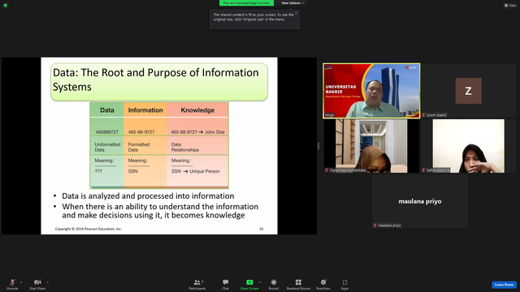This screenshot has width=520, height=292.
Task: Click the 'Data' column header on slide
Action: click(x=106, y=110)
